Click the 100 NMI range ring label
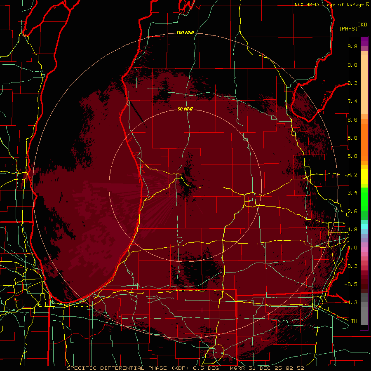 [185, 33]
